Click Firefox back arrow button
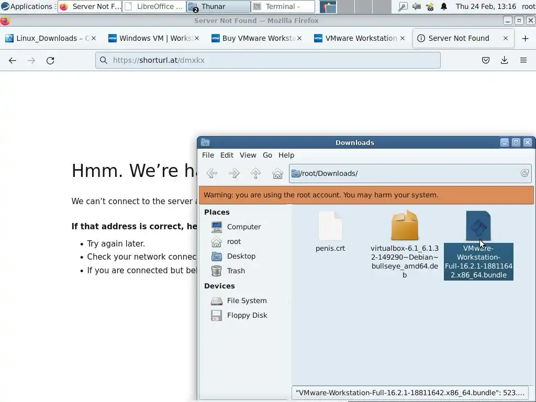Screen dimensions: 536x402 [13, 61]
